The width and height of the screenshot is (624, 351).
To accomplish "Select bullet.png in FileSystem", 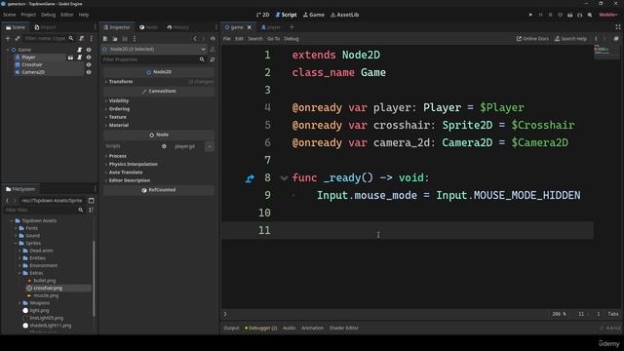I will tap(45, 281).
